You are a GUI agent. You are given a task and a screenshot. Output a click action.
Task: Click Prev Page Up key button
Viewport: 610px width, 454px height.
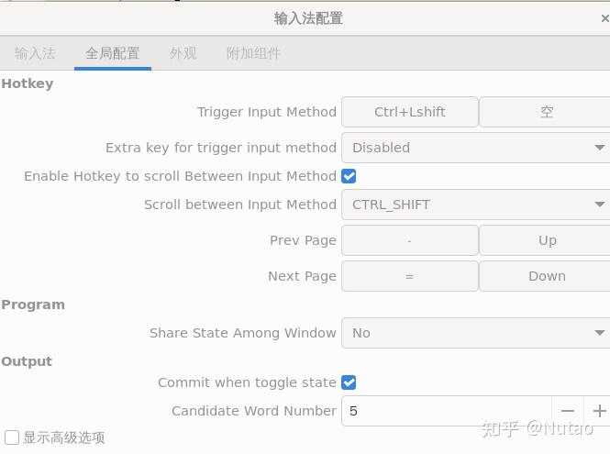point(546,240)
